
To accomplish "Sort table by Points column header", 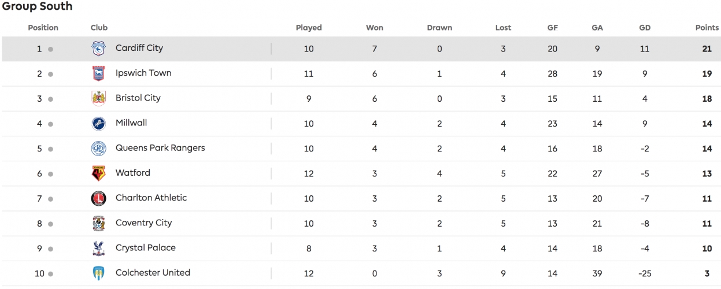I will 707,28.
